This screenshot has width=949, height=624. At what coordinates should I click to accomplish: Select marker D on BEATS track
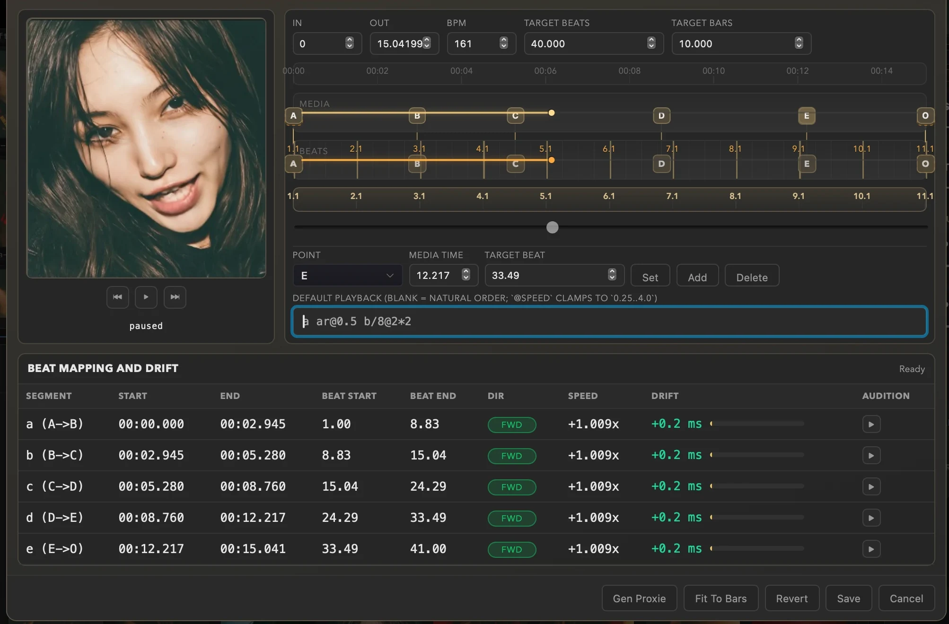[661, 164]
